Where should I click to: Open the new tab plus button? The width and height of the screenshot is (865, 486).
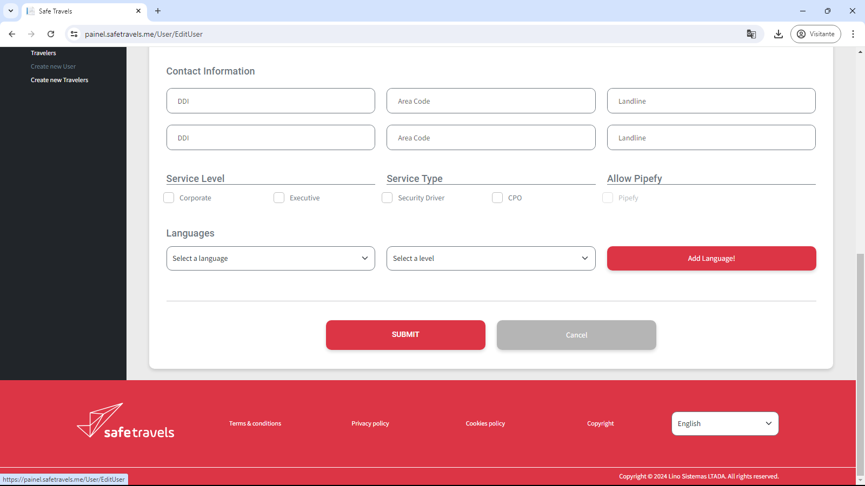[158, 11]
